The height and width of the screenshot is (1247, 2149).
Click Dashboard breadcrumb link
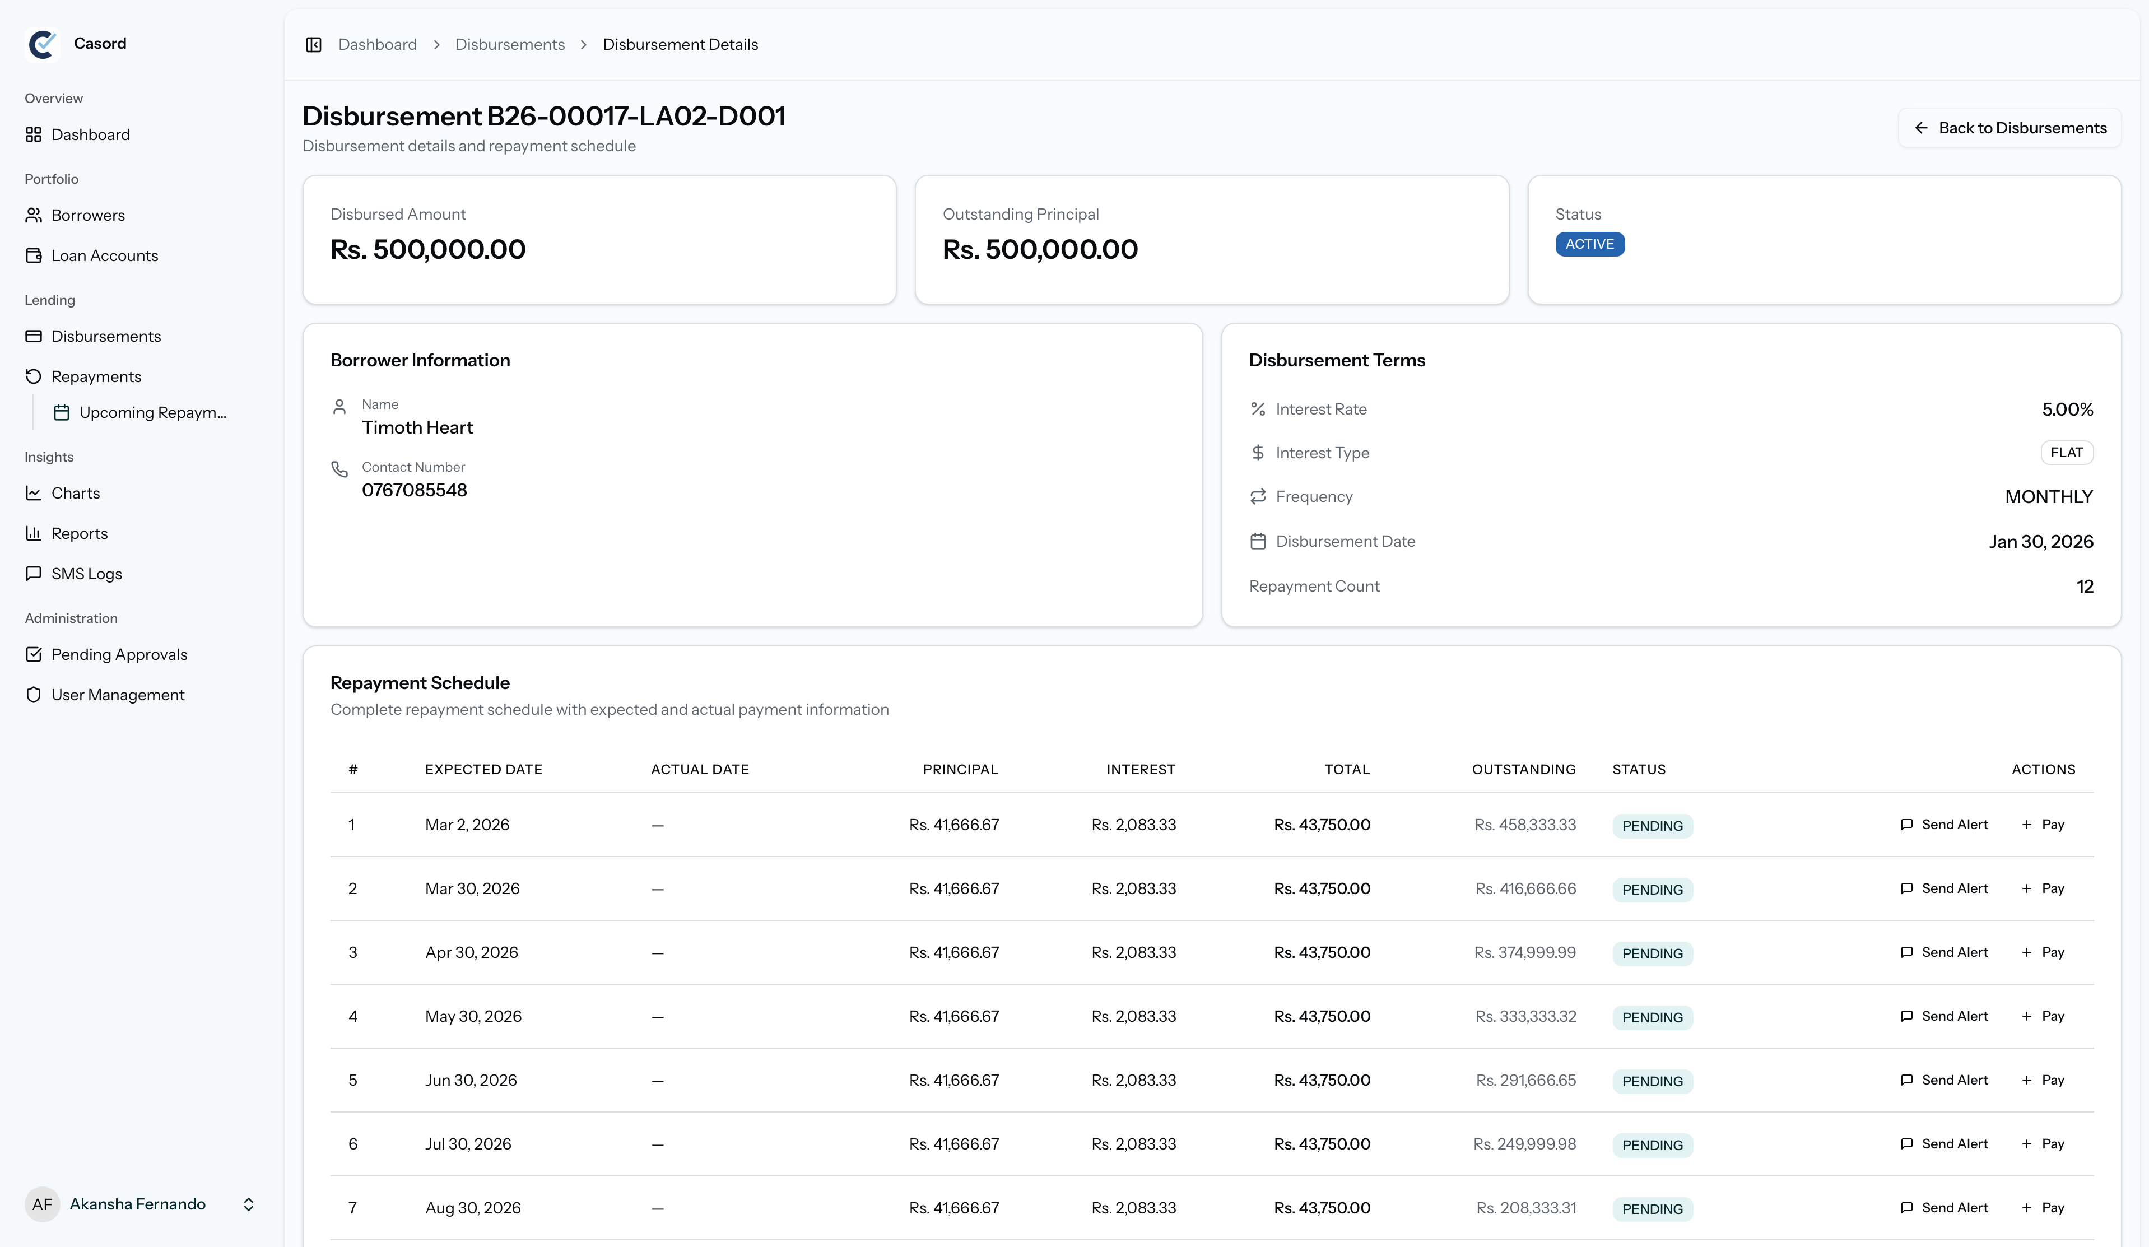pos(377,44)
